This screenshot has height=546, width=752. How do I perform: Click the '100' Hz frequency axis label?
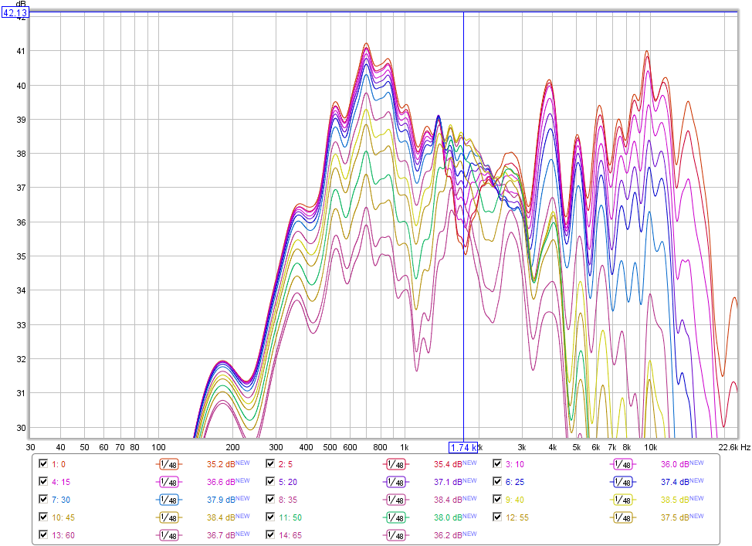(x=158, y=447)
